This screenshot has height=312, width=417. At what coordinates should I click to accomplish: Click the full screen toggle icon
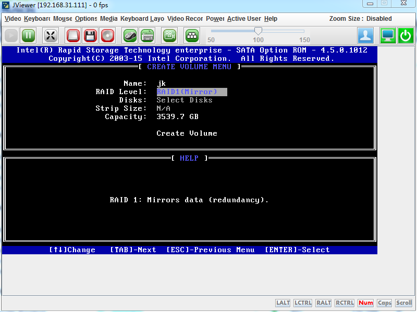51,35
